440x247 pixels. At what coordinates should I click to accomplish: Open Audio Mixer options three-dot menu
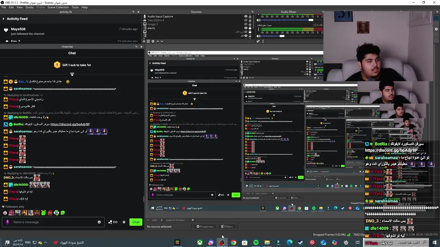click(x=263, y=41)
